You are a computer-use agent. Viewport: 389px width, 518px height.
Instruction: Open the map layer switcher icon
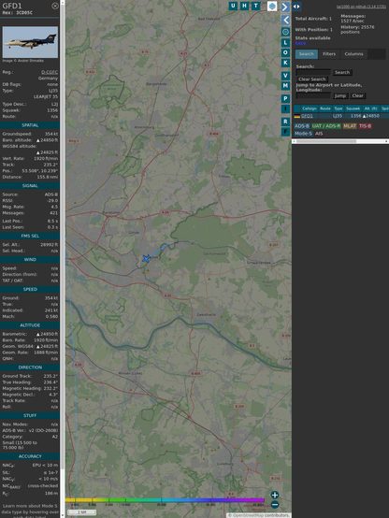(x=272, y=6)
